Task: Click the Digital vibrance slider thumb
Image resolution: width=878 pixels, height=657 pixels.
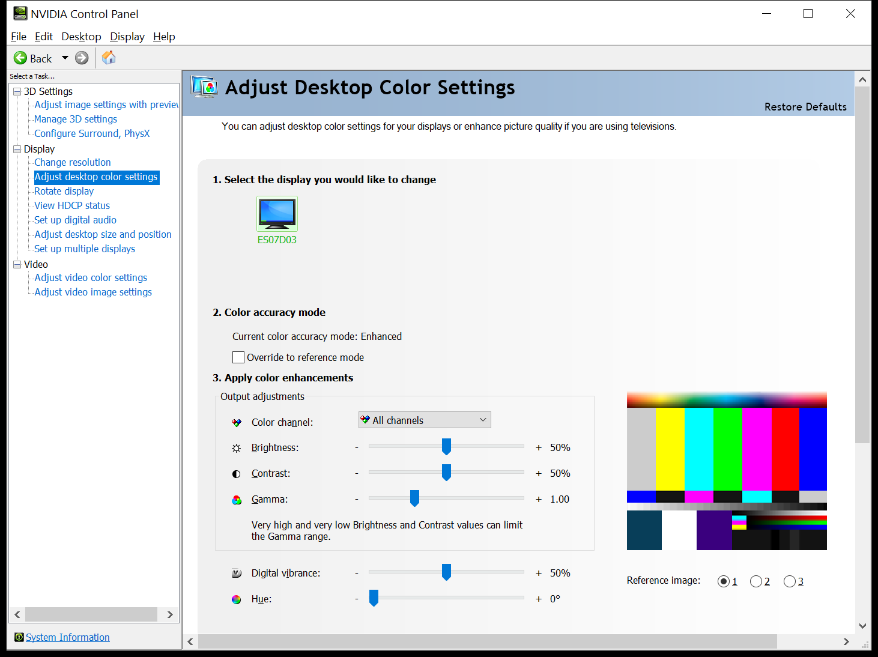Action: (x=446, y=572)
